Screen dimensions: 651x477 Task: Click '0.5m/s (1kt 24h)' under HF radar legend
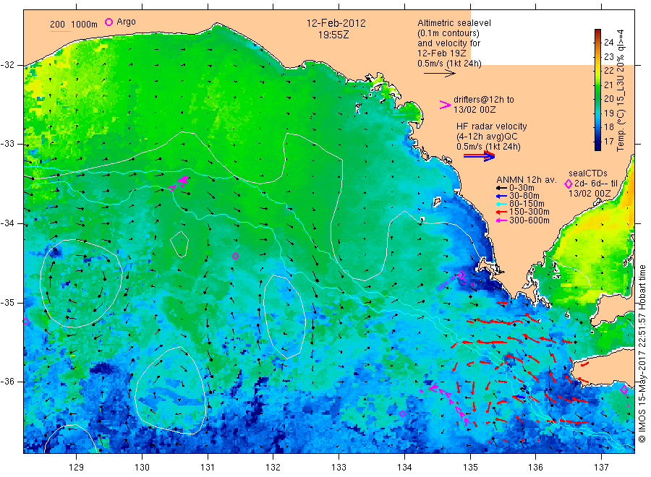click(x=488, y=147)
